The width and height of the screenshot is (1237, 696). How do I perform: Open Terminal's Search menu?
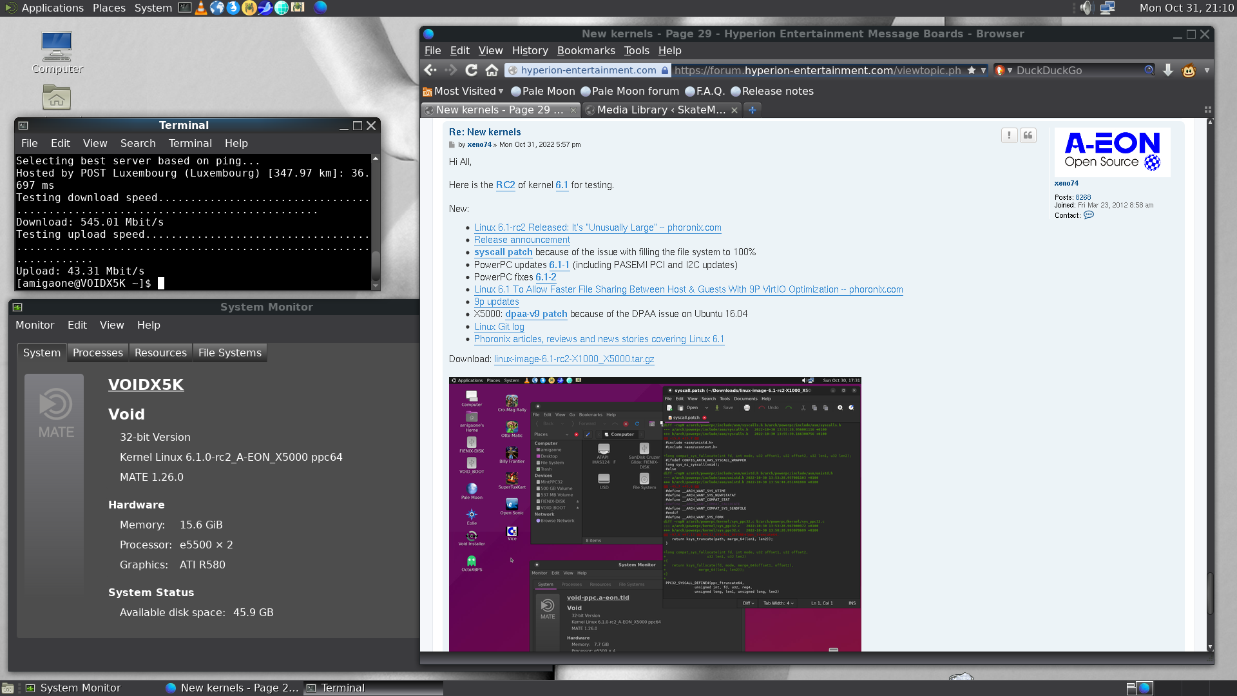pyautogui.click(x=138, y=143)
